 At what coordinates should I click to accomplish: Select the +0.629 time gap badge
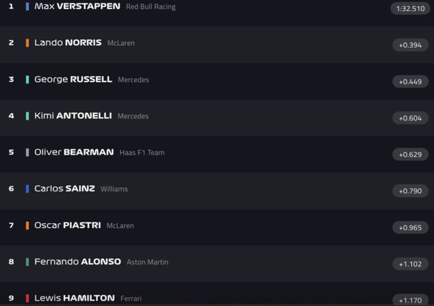(x=410, y=155)
